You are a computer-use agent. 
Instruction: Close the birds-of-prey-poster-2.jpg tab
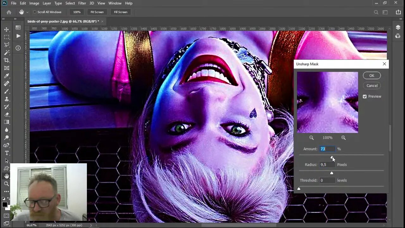pyautogui.click(x=102, y=21)
